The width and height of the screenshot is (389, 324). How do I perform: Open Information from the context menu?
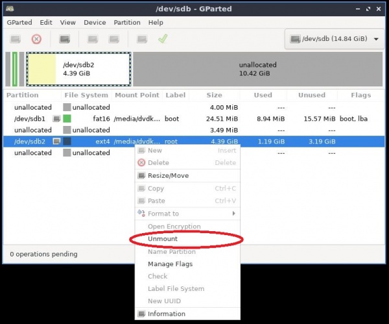coord(166,314)
